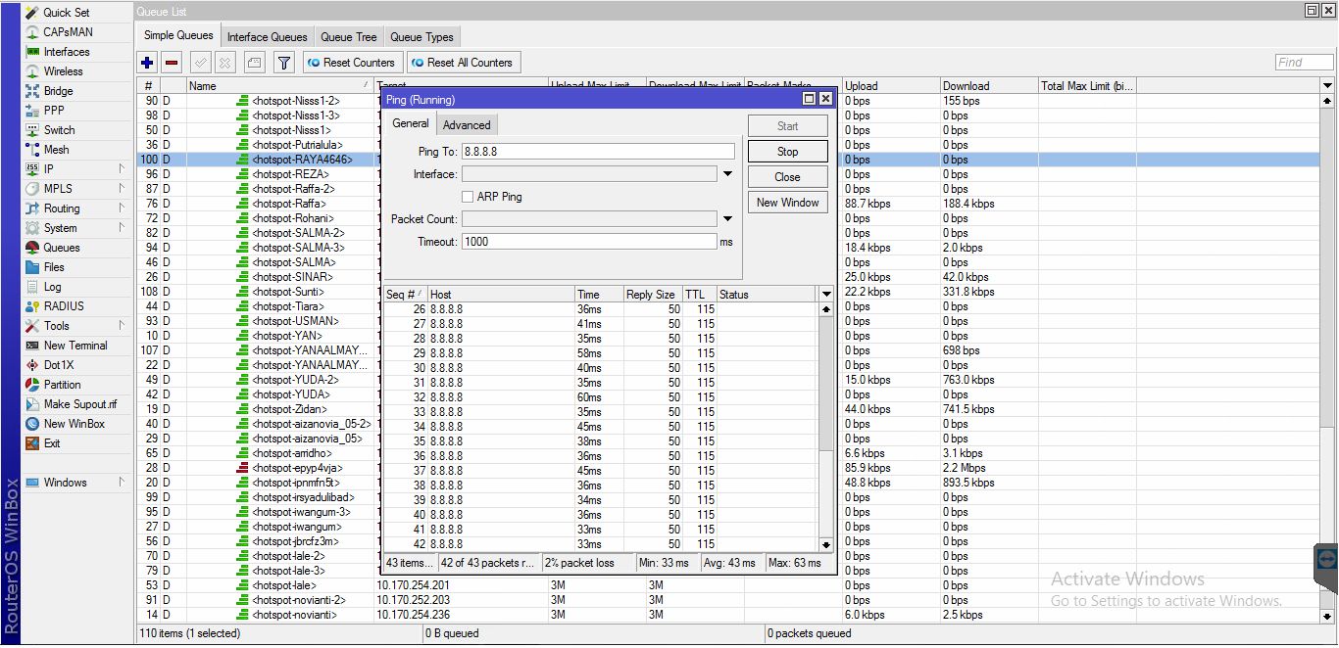
Task: Switch to the Queue Tree tab
Action: pyautogui.click(x=348, y=37)
